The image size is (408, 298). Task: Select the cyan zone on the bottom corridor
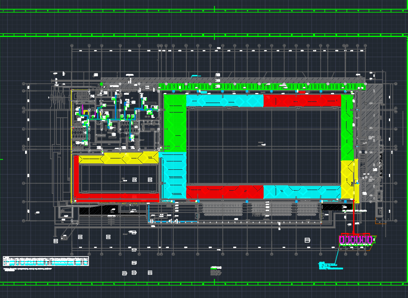click(301, 192)
